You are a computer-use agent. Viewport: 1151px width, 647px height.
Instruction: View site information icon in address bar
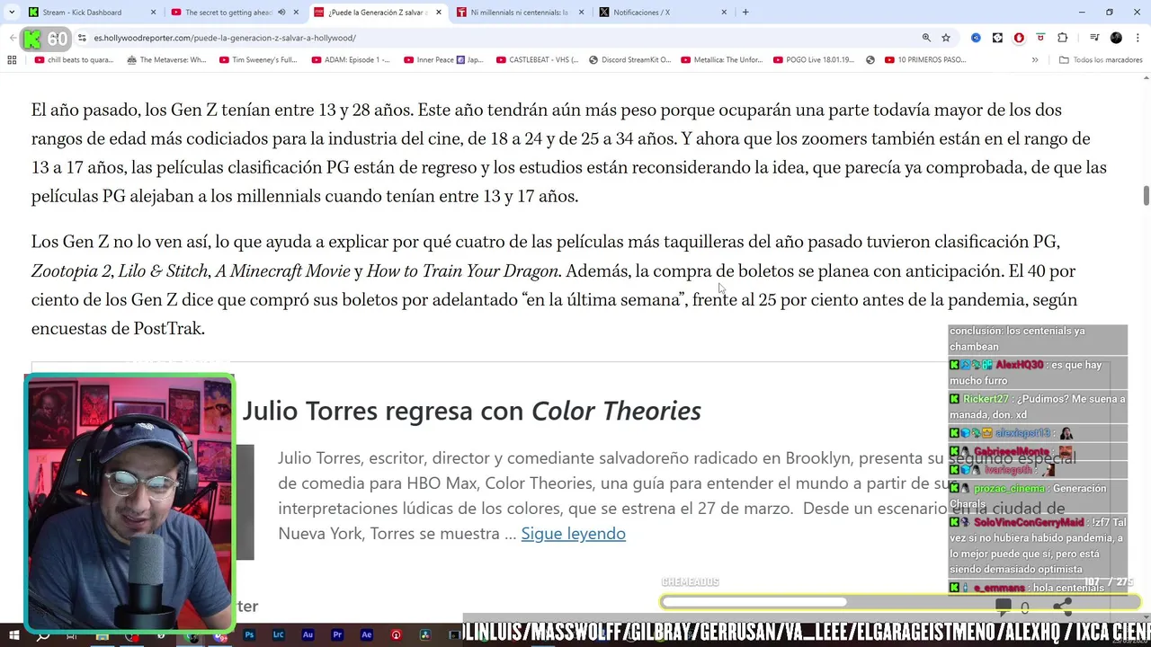click(x=82, y=38)
